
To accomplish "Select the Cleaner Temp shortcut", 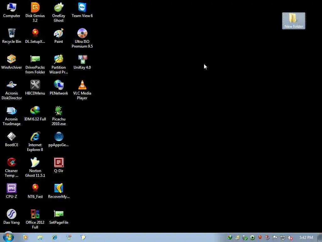I will [12, 168].
